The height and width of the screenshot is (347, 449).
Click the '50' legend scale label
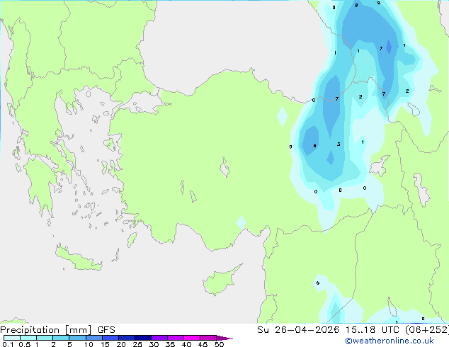(219, 344)
